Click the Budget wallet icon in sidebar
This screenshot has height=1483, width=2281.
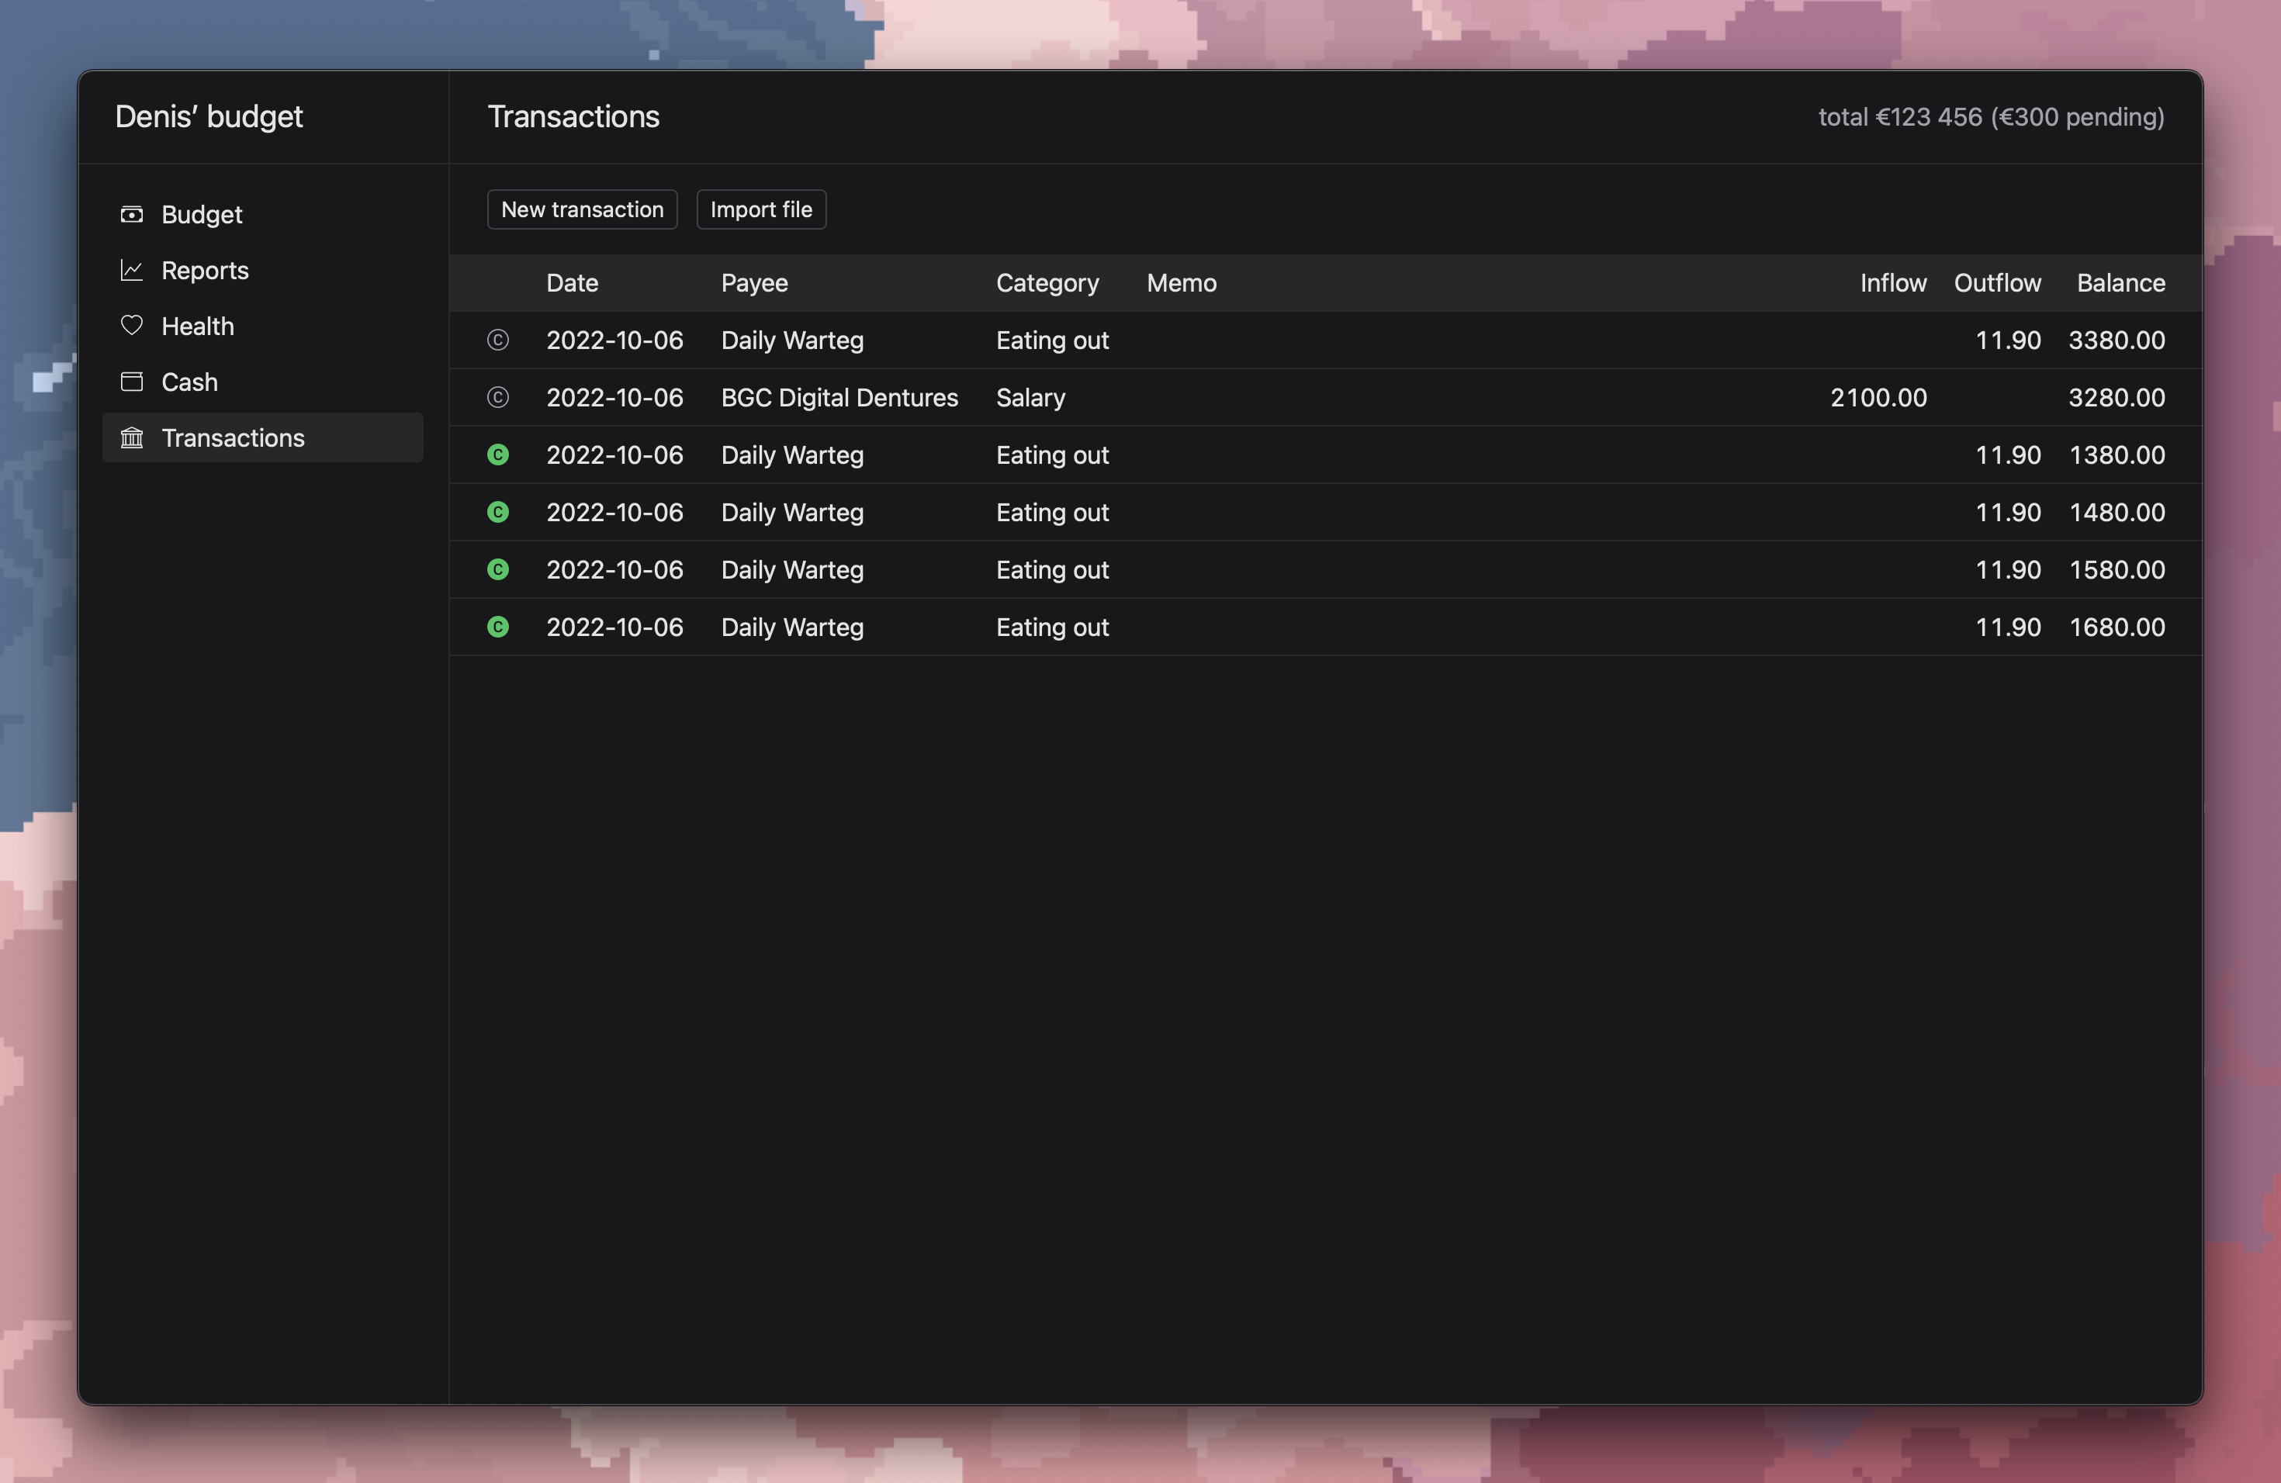click(131, 215)
